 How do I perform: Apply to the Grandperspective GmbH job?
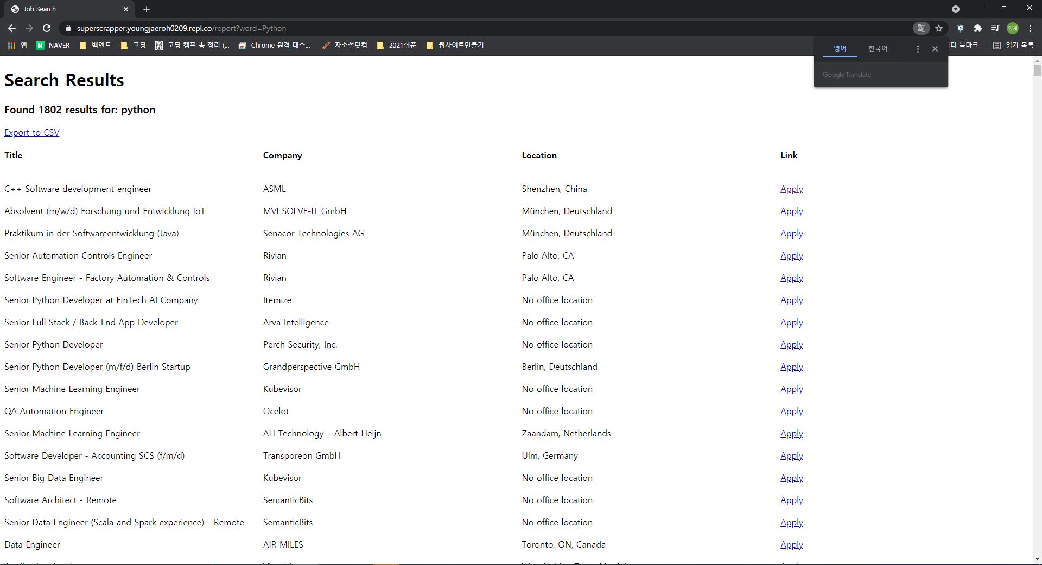pos(792,367)
